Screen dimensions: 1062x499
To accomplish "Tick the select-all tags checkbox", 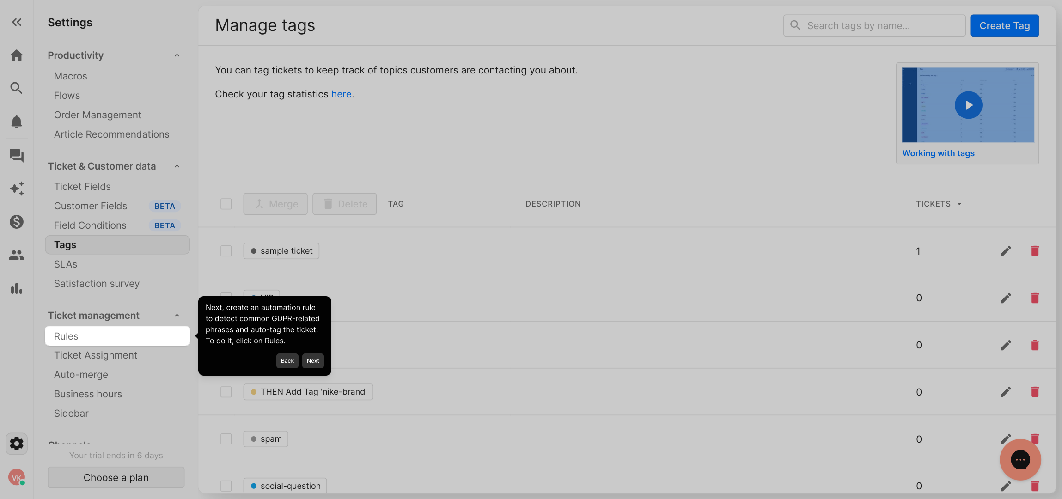I will 226,204.
